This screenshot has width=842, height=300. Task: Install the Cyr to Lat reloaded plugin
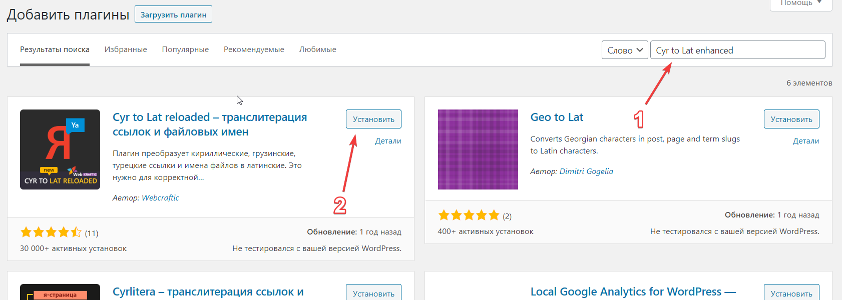pyautogui.click(x=373, y=119)
